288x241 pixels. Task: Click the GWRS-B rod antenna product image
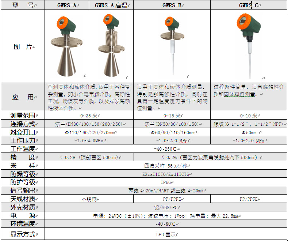pos(172,46)
